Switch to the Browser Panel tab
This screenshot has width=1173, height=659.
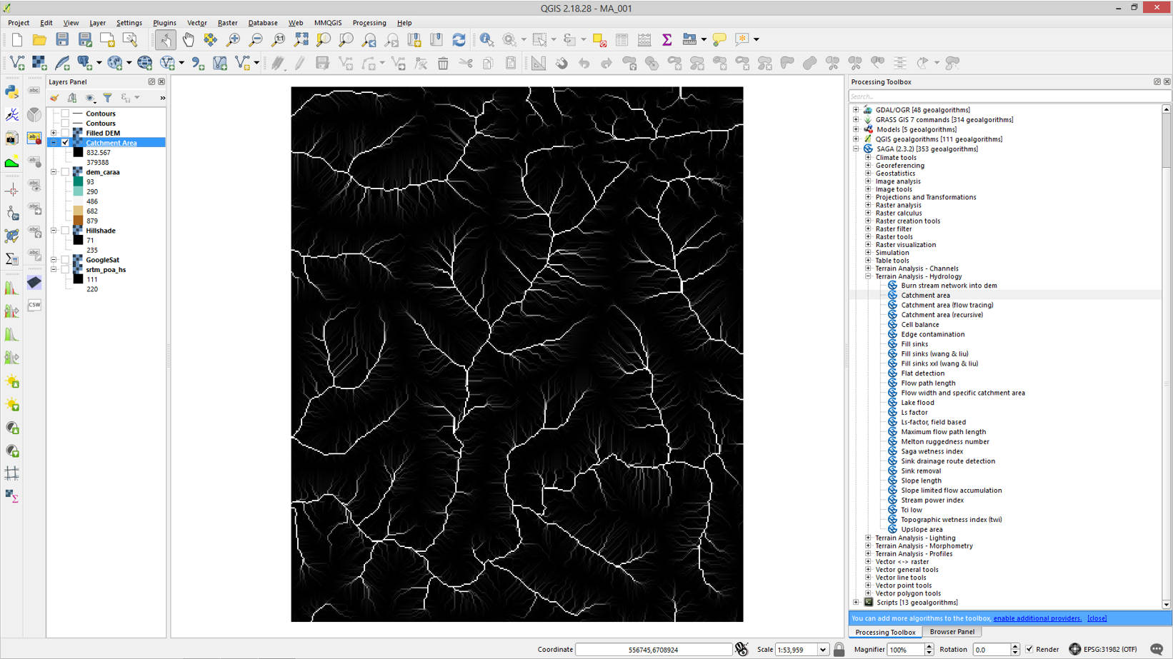click(952, 632)
